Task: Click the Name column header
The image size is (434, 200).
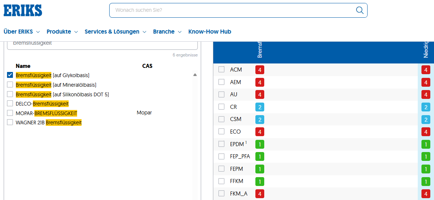Action: (x=23, y=66)
